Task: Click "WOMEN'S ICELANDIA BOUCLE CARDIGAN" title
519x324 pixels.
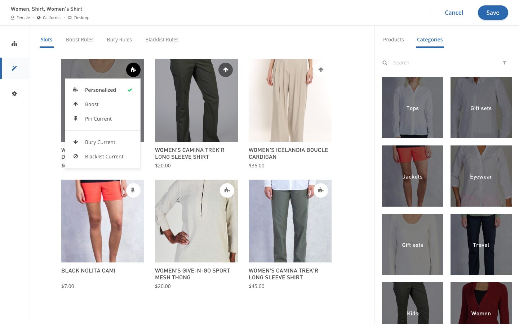Action: 288,153
